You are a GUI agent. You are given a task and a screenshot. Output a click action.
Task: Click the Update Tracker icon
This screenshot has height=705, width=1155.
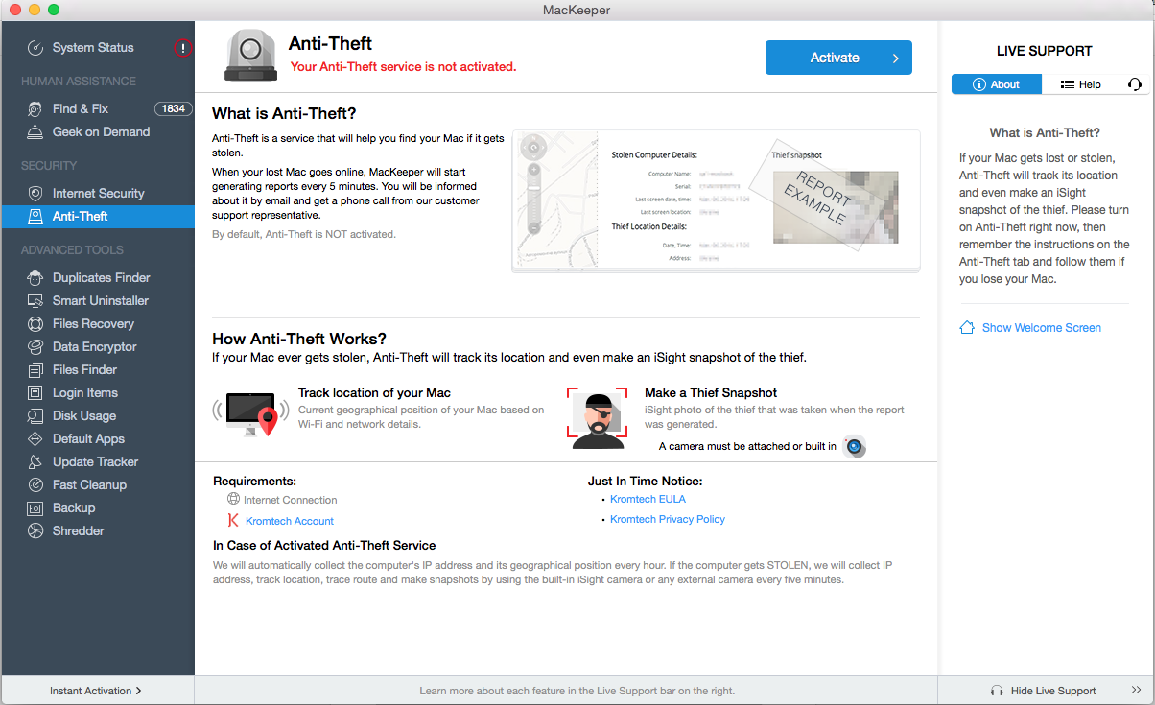[35, 461]
